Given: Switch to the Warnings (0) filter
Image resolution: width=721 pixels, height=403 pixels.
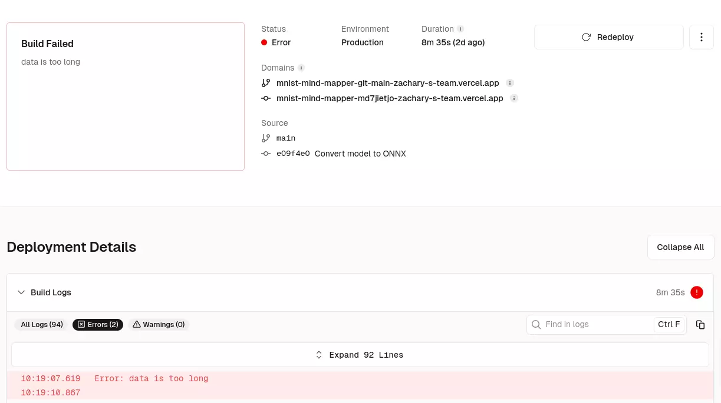Looking at the screenshot, I should click(159, 324).
